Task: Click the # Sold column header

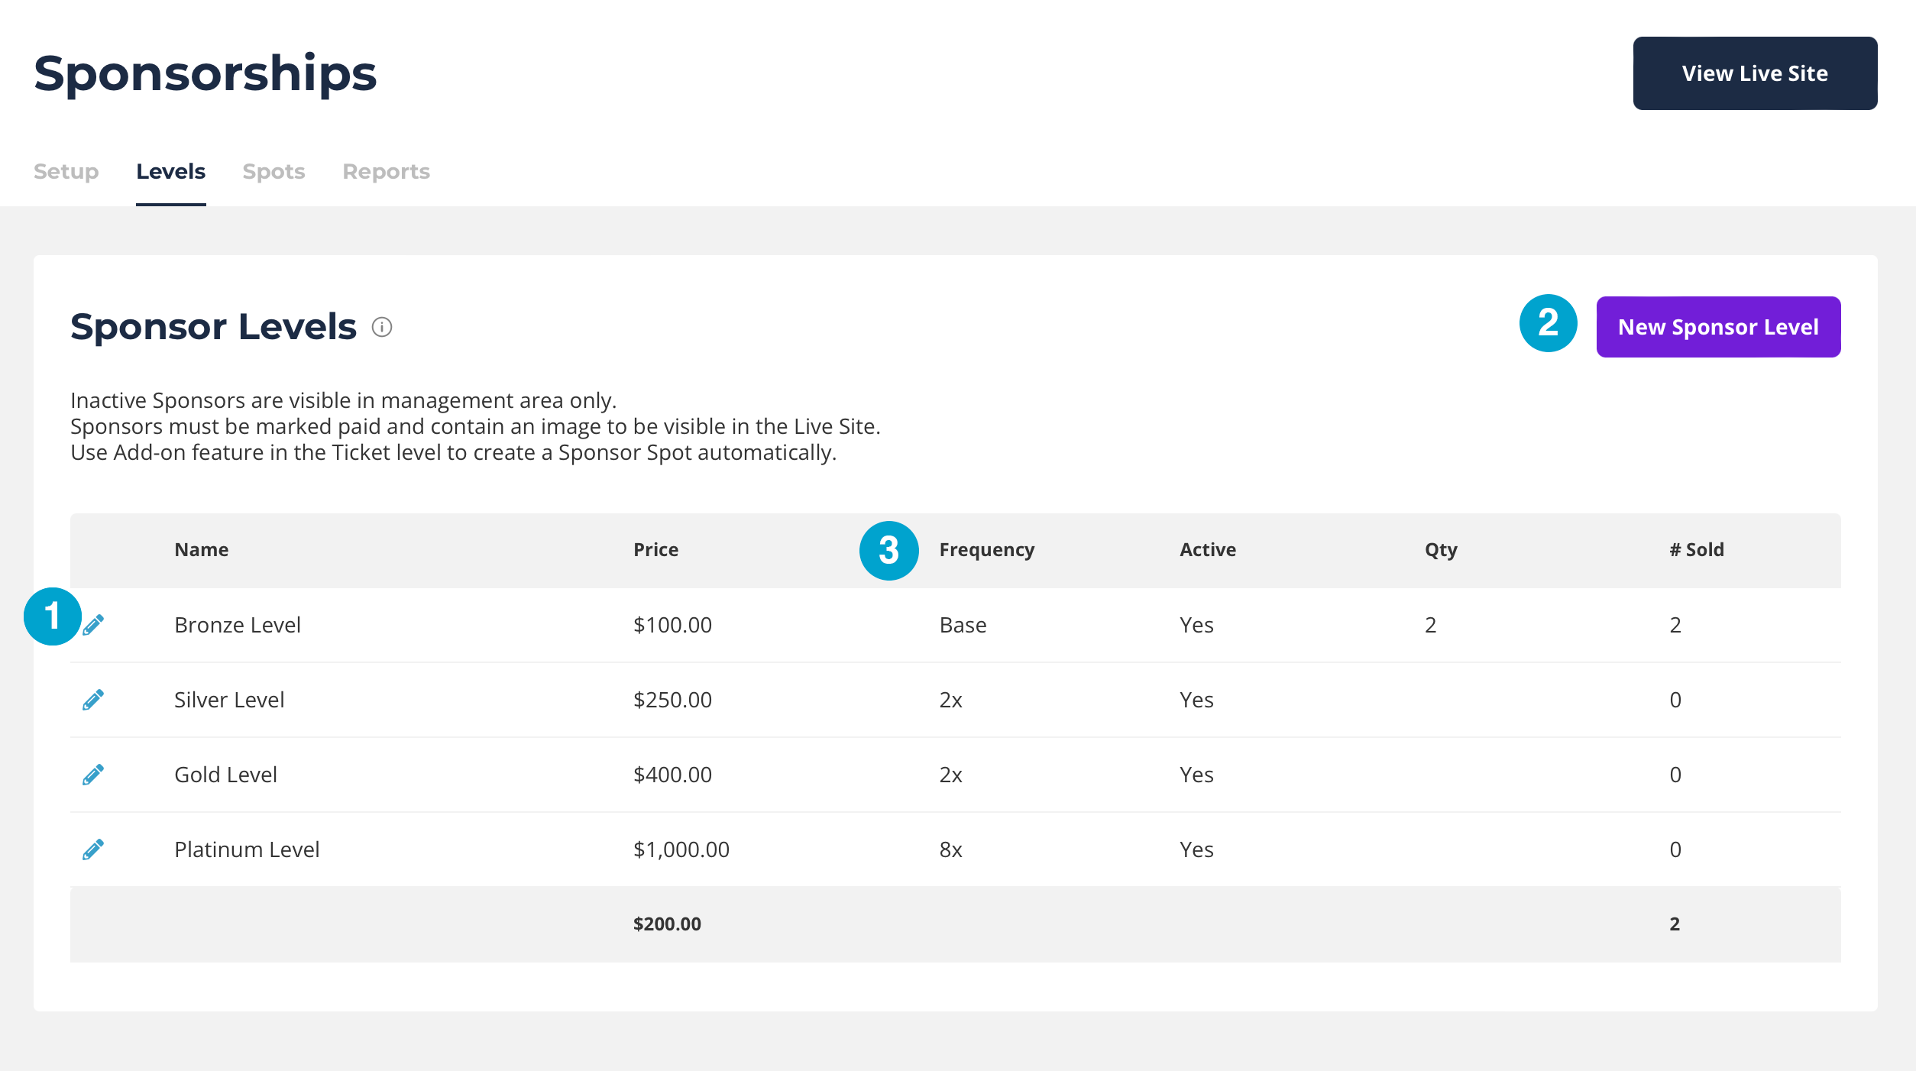Action: click(1696, 550)
